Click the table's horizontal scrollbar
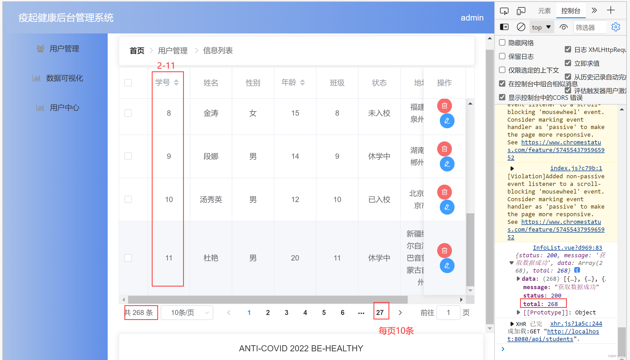Screen dimensions: 630x360 click(268, 299)
